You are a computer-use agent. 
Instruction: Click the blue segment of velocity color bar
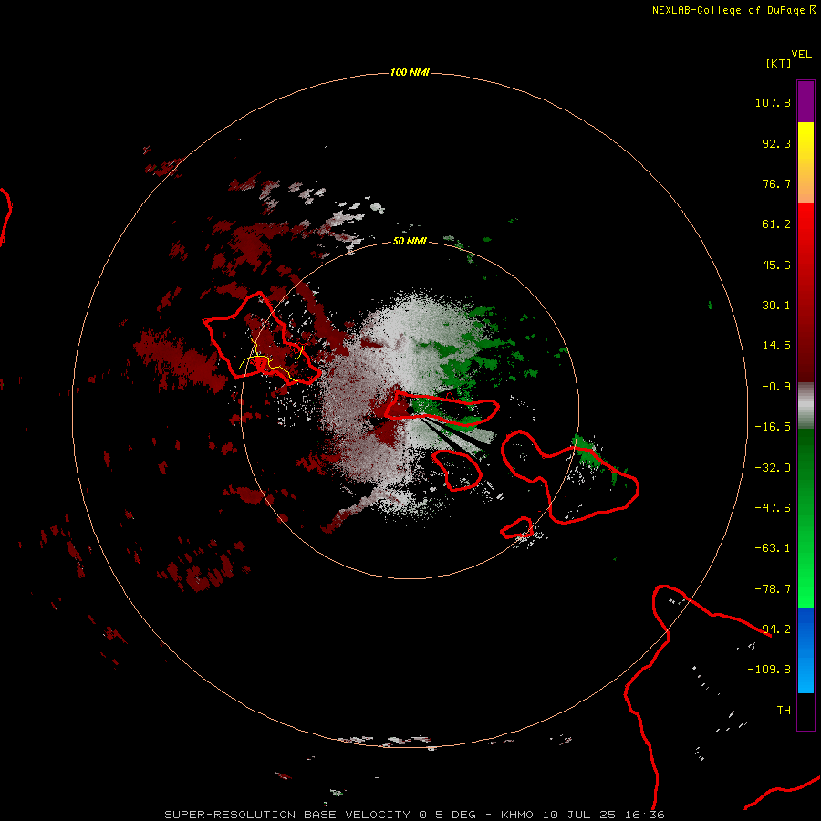805,650
